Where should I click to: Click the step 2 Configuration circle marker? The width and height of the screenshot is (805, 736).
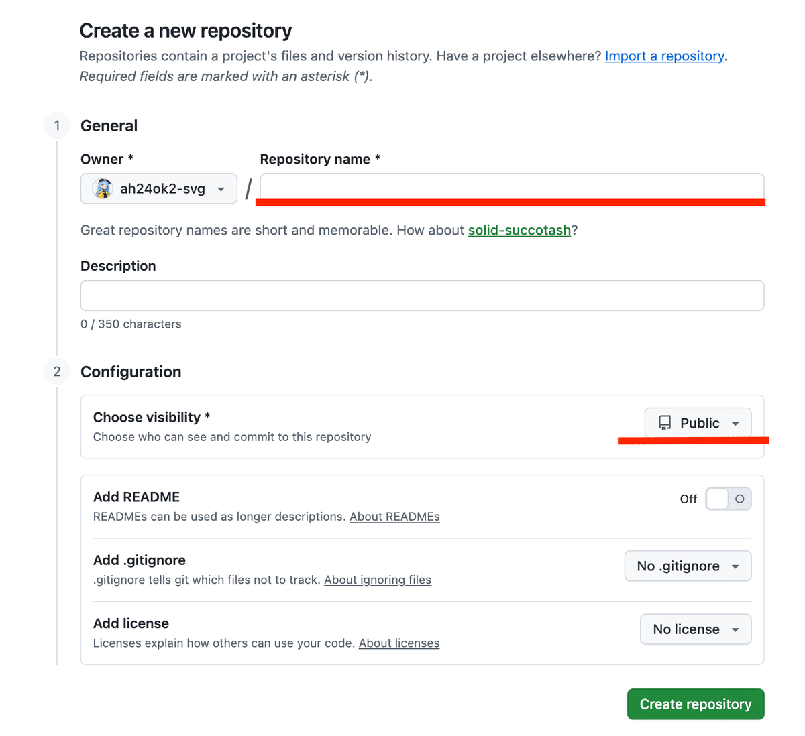[57, 372]
